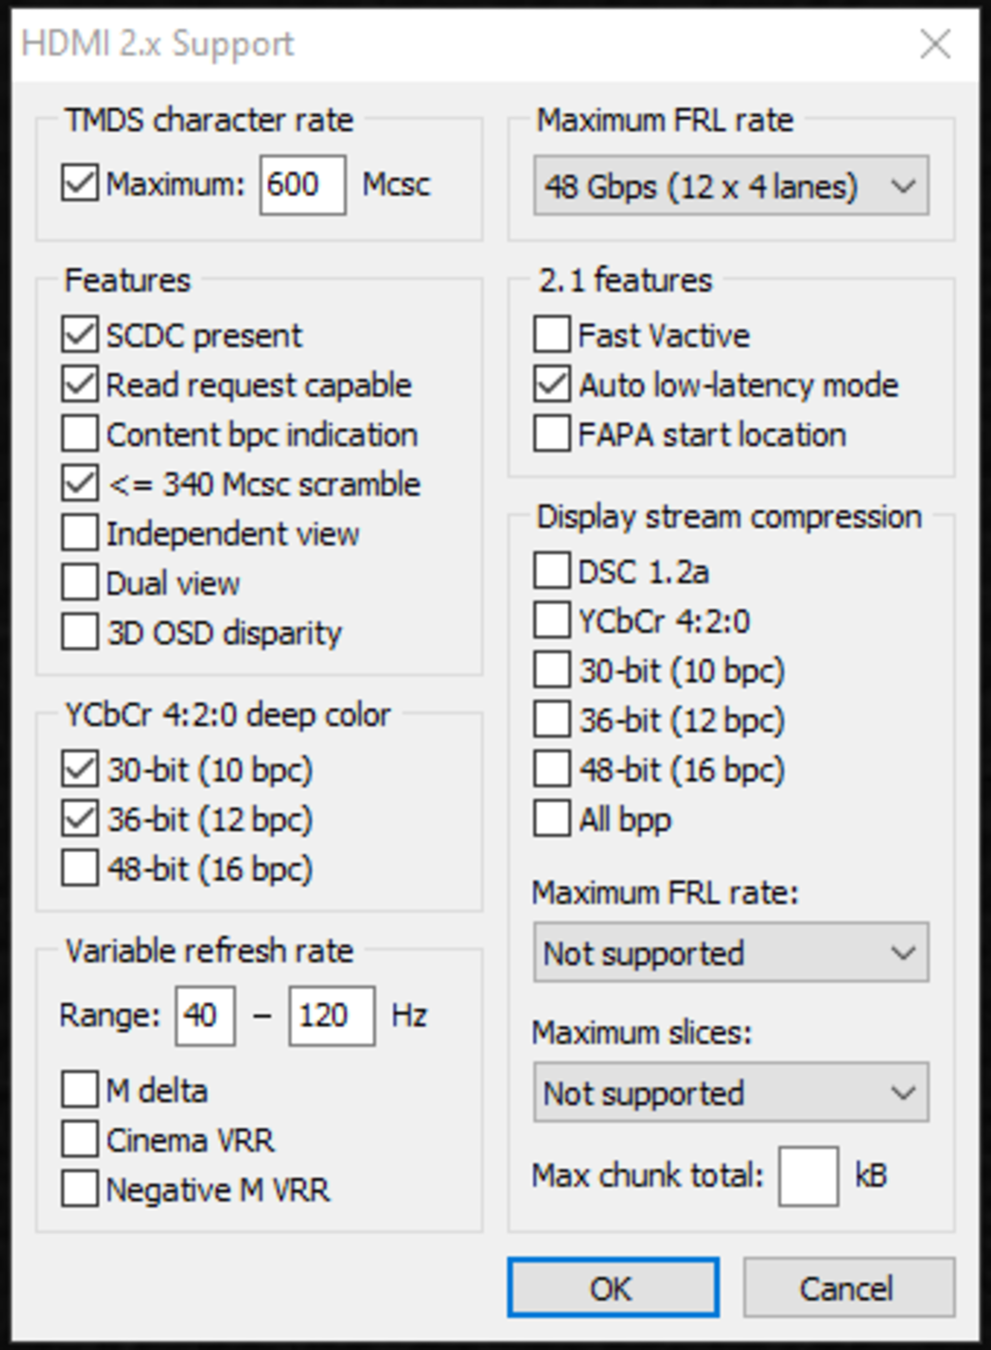The width and height of the screenshot is (991, 1350).
Task: Close the HDMI 2.x Support dialog
Action: (x=935, y=44)
